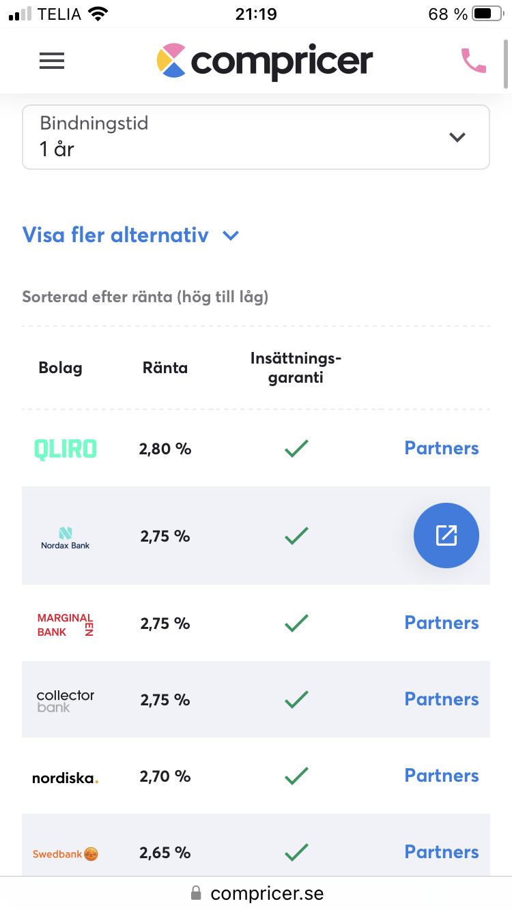The image size is (512, 910).
Task: Open the Partners link for Marginalen Bank
Action: coord(442,623)
